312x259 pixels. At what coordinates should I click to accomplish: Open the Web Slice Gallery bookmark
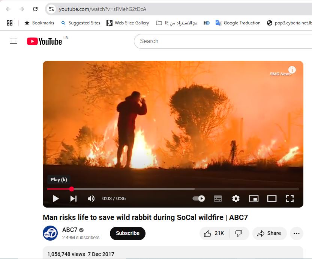point(127,23)
